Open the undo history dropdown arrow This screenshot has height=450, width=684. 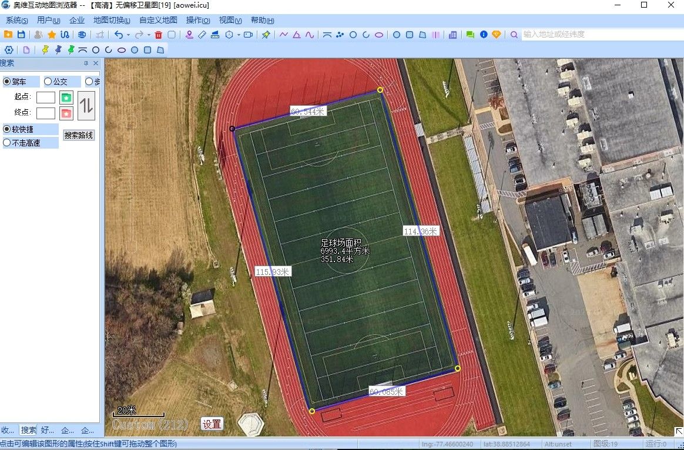coord(128,35)
